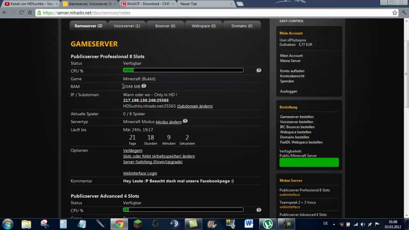Click Konto aufladen in sidebar
The image size is (409, 230).
pos(292,71)
